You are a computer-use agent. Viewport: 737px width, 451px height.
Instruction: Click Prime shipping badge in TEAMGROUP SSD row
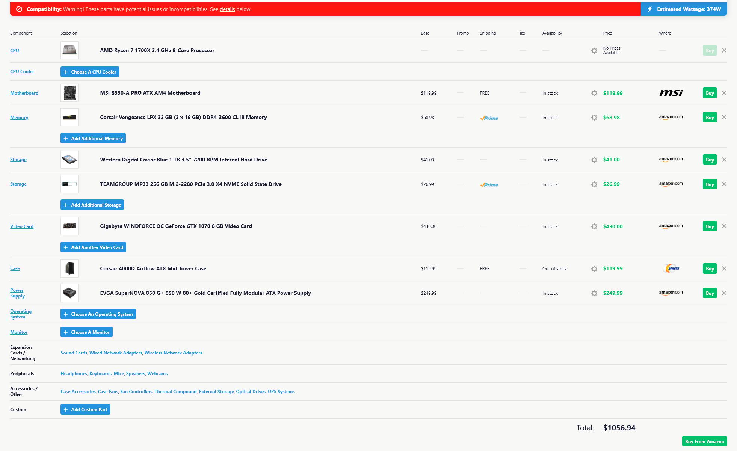point(489,185)
